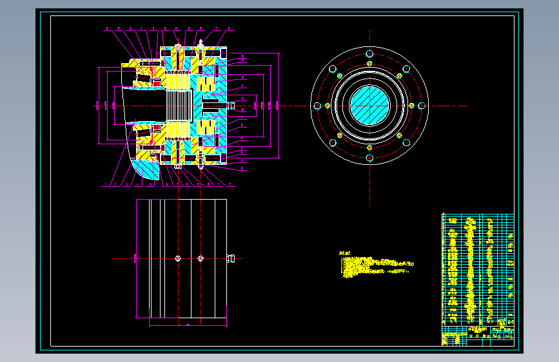
Task: Click the yellow parts list table
Action: (x=478, y=269)
